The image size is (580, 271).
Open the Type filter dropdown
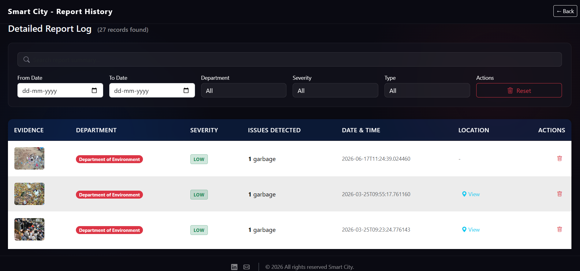tap(427, 90)
